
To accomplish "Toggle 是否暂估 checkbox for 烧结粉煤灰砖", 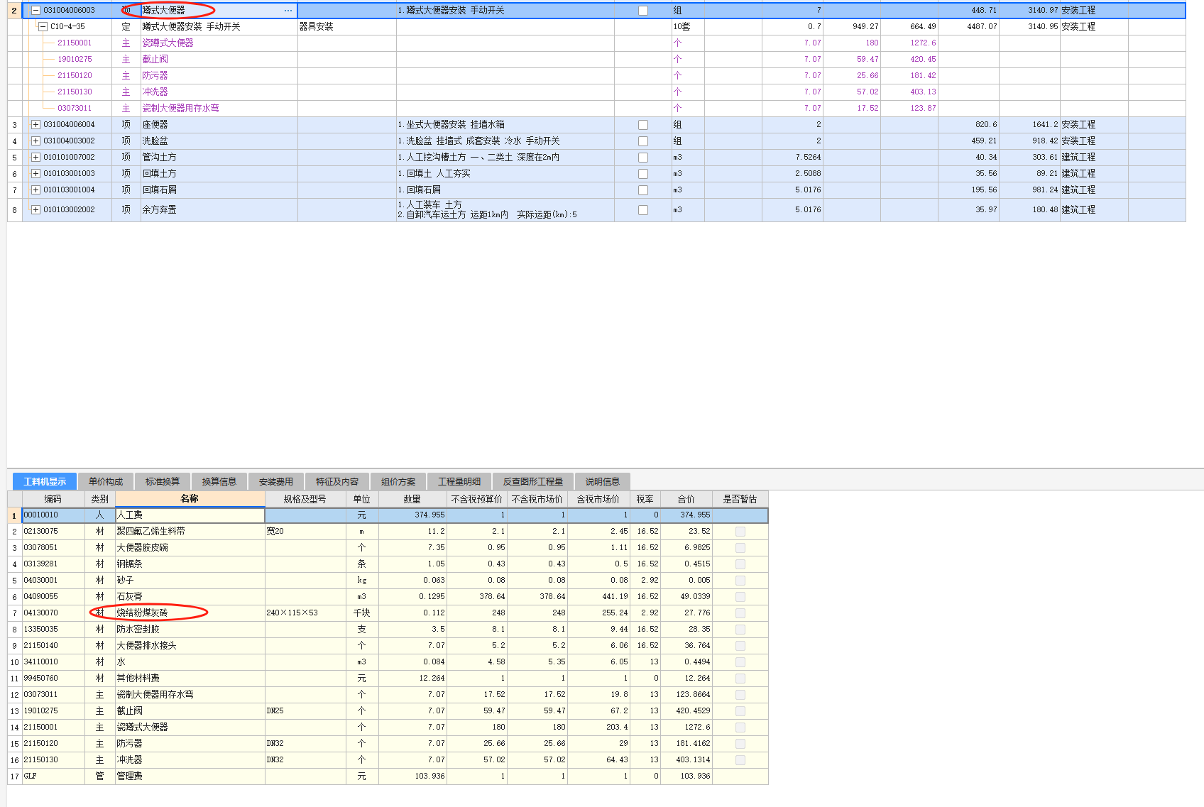I will point(740,613).
